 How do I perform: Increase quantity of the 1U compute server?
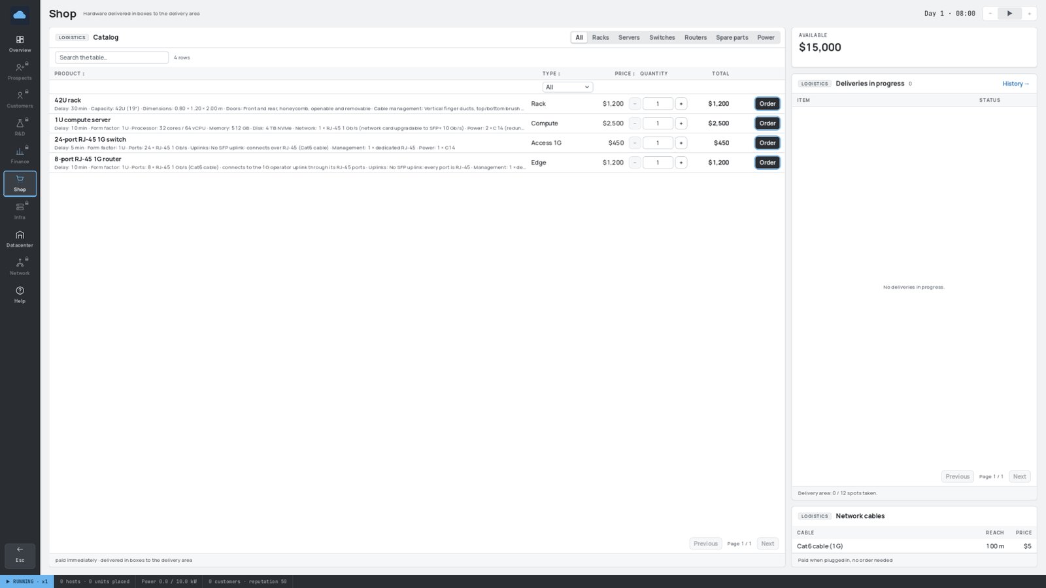tap(681, 123)
